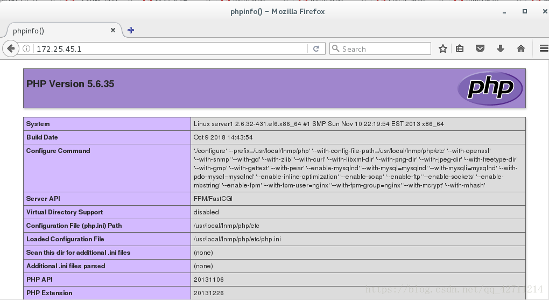Maximize the Firefox window
Image resolution: width=549 pixels, height=300 pixels.
click(524, 11)
